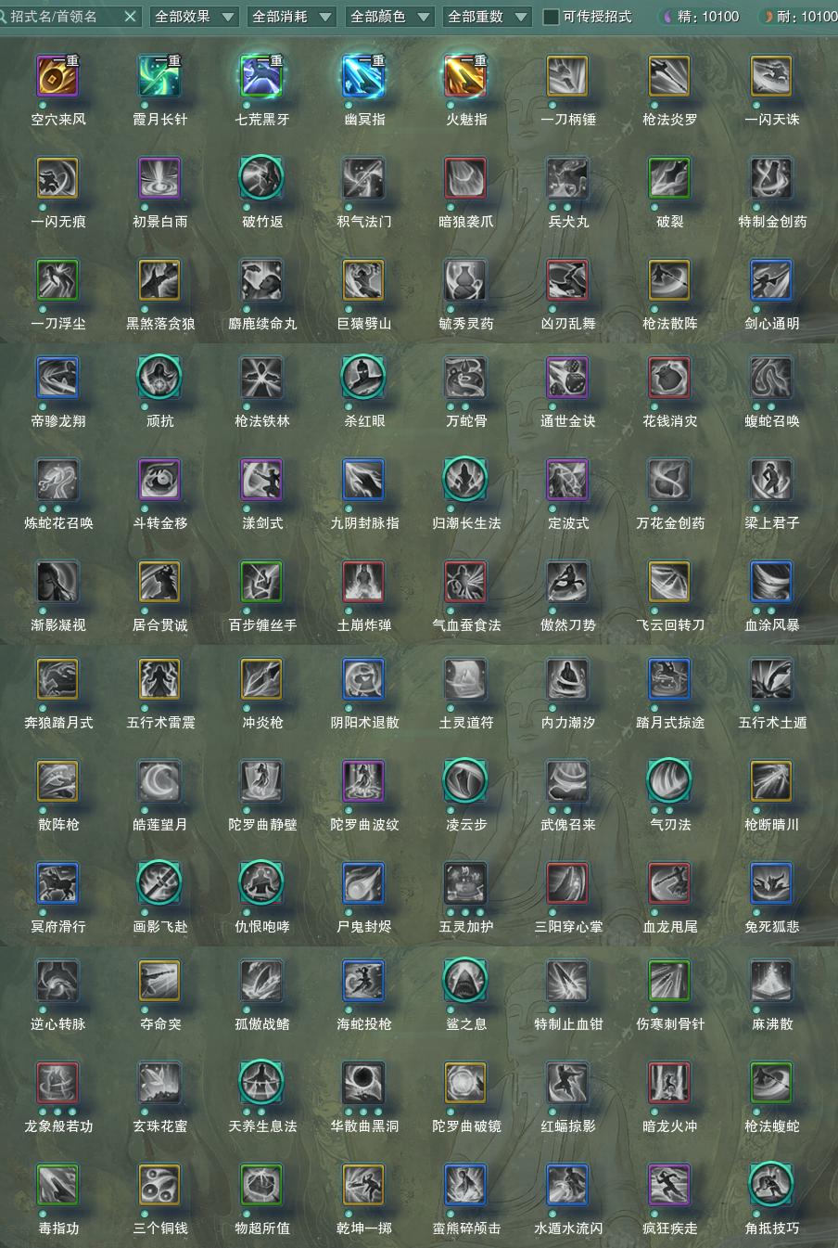Select the 鲨之息 shark icon
The height and width of the screenshot is (1248, 838).
(465, 980)
